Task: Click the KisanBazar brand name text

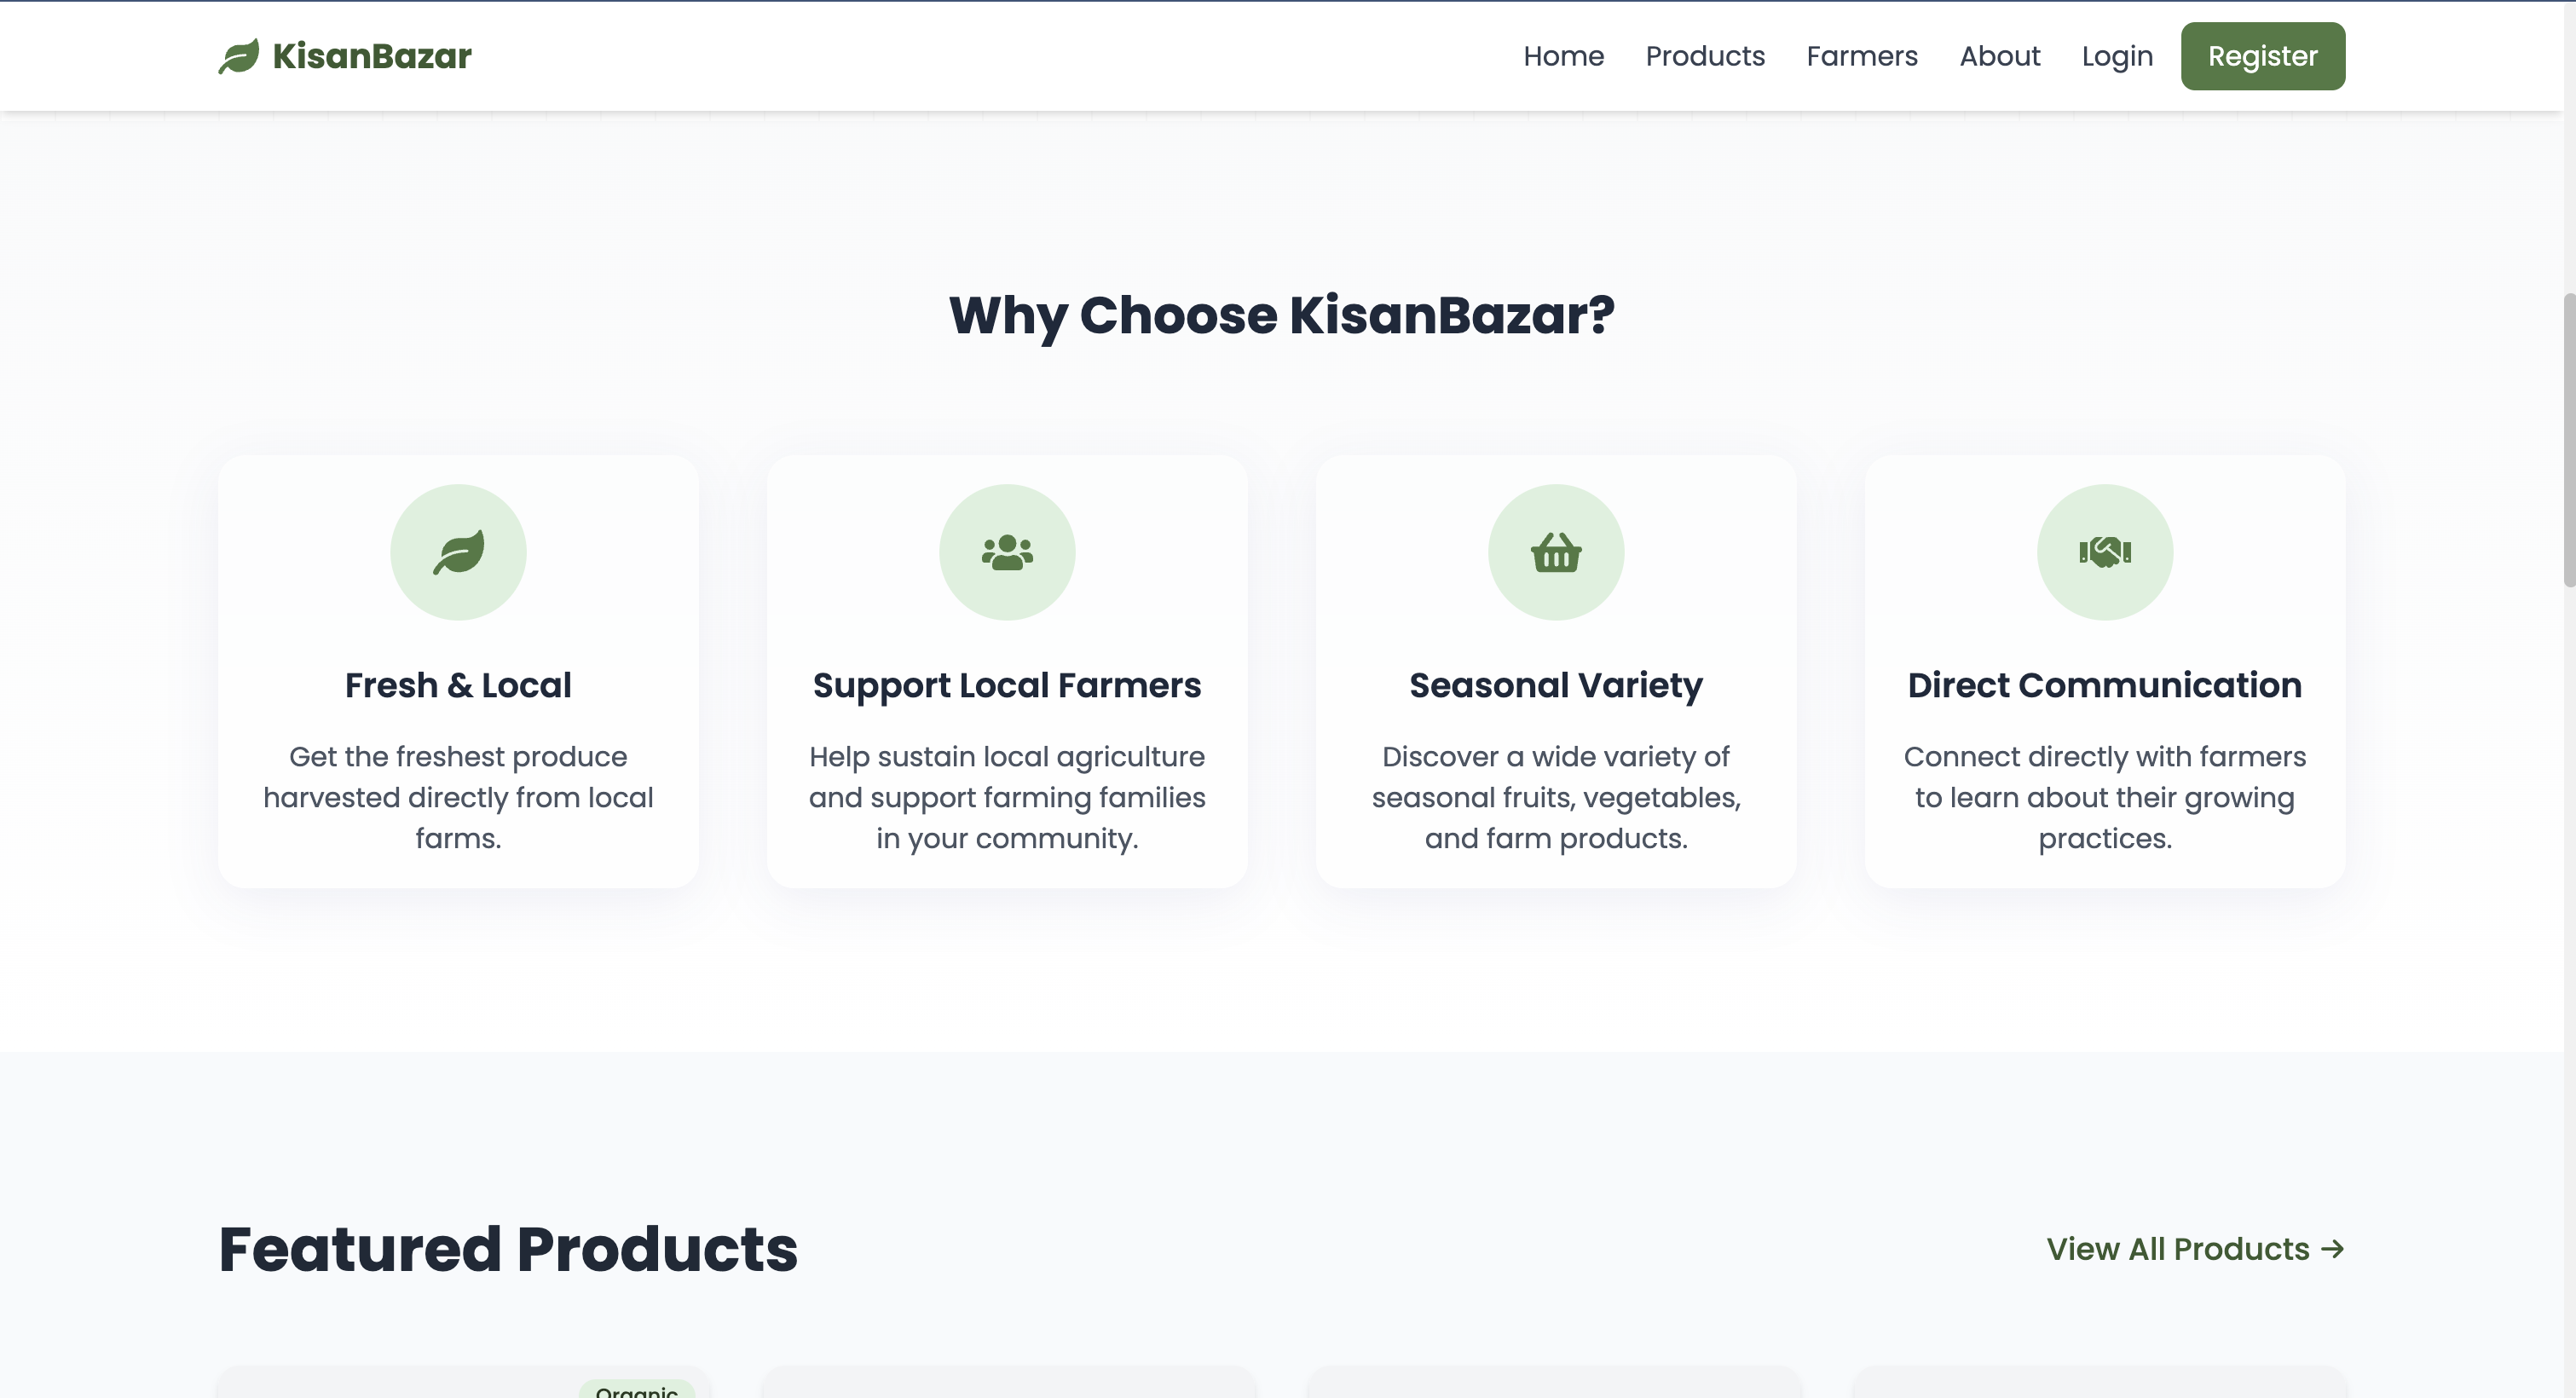Action: pos(371,56)
